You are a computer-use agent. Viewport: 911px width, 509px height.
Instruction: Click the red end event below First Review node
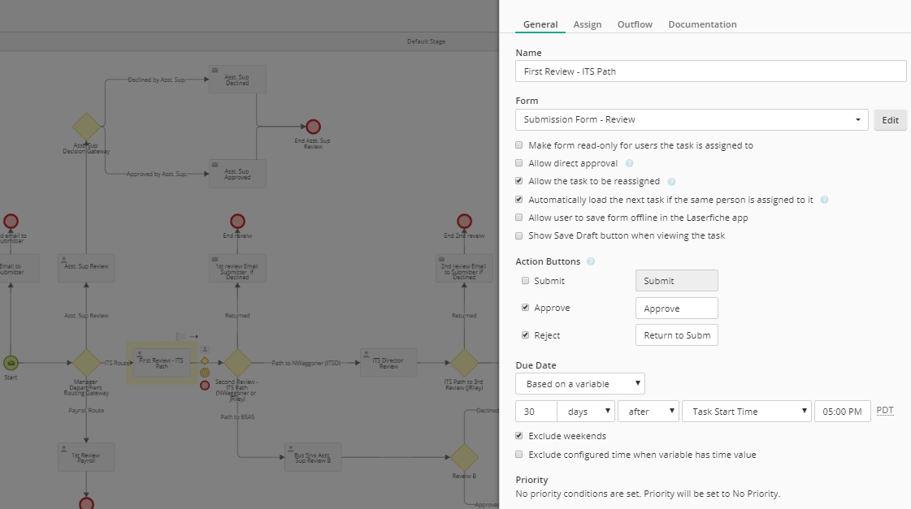[x=205, y=385]
